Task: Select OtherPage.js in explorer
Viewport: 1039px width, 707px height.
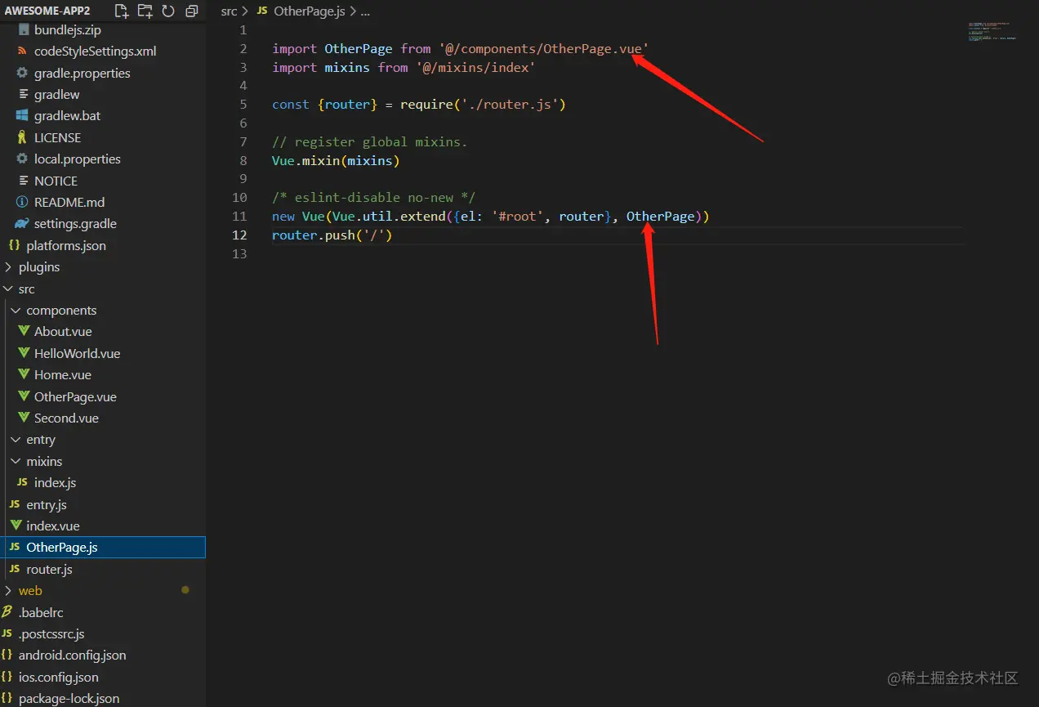Action: pyautogui.click(x=103, y=548)
